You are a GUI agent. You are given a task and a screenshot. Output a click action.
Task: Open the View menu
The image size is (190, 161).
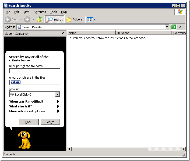26,12
